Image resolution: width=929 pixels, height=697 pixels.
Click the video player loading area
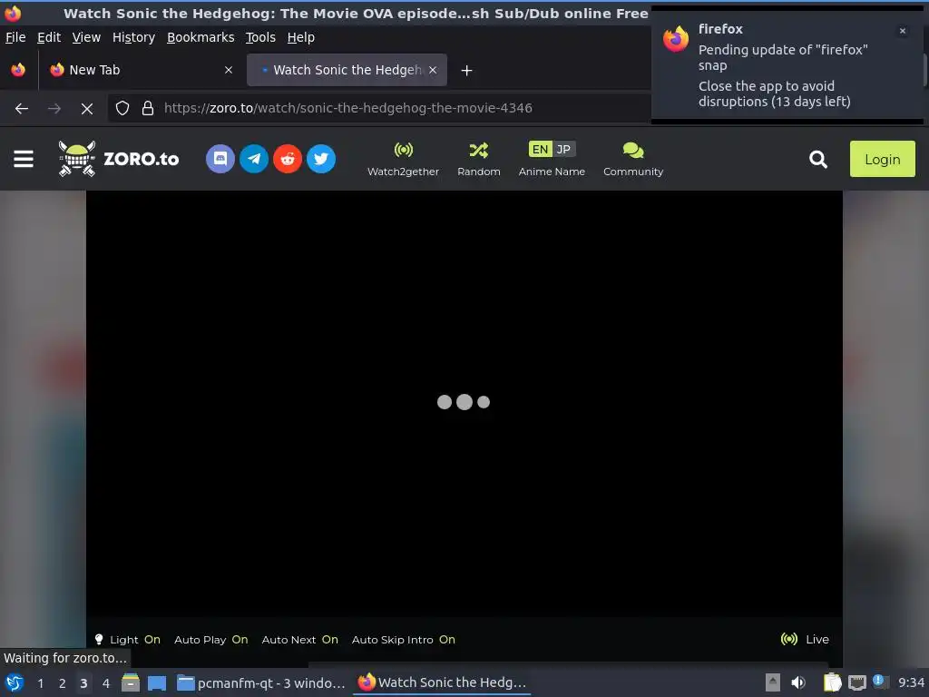464,403
